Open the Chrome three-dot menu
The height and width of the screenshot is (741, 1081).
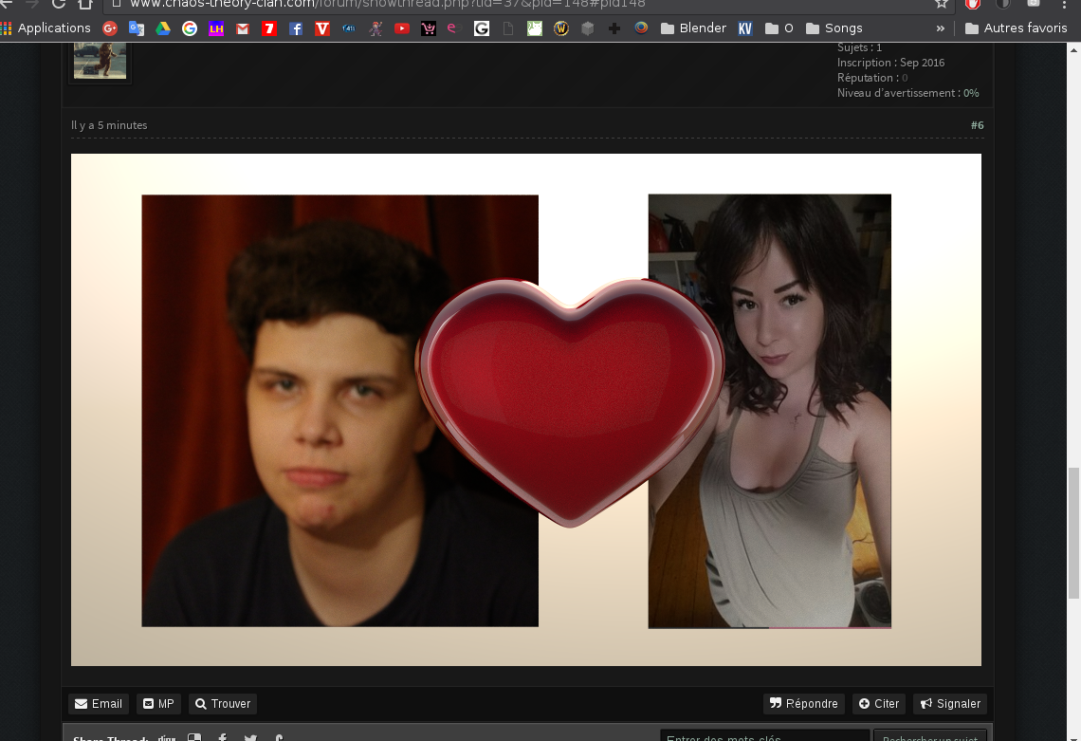coord(1065,4)
